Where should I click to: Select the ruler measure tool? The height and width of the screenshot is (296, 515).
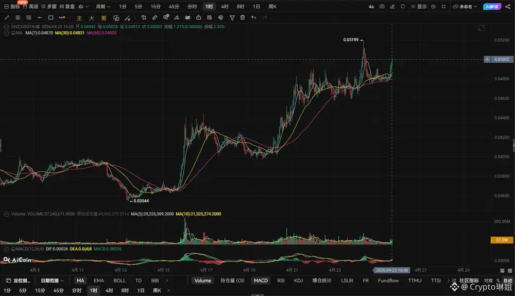tap(154, 18)
